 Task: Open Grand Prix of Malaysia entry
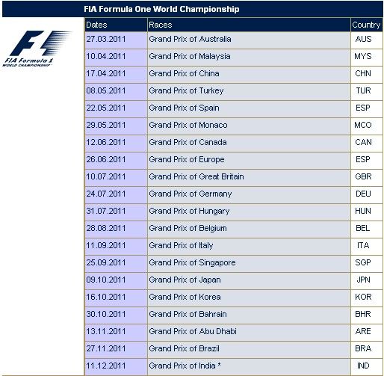point(190,56)
